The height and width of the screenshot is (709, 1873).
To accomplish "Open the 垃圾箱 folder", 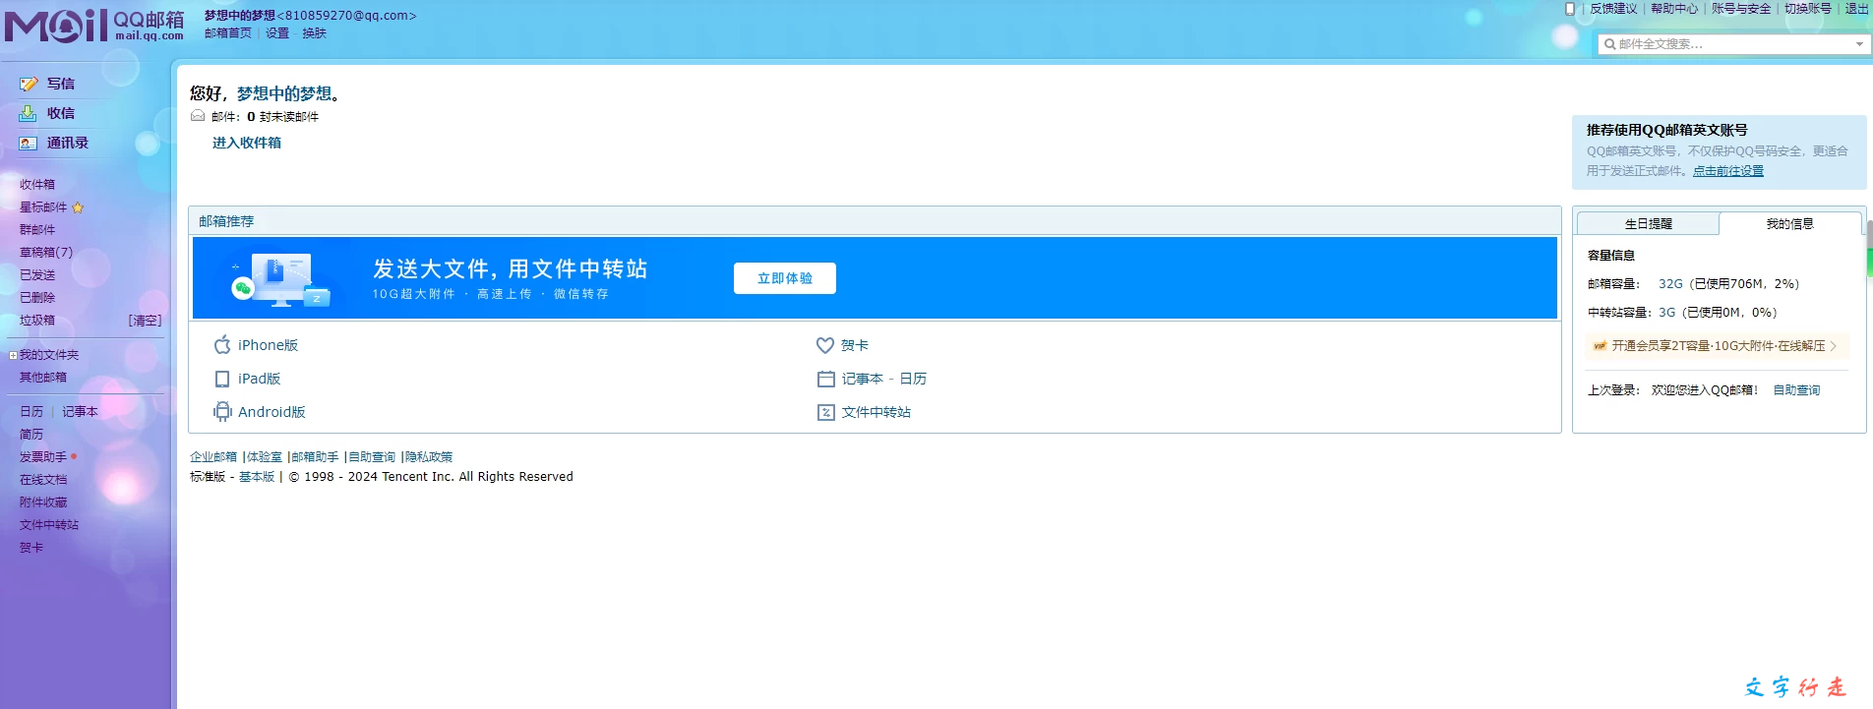I will click(x=37, y=321).
